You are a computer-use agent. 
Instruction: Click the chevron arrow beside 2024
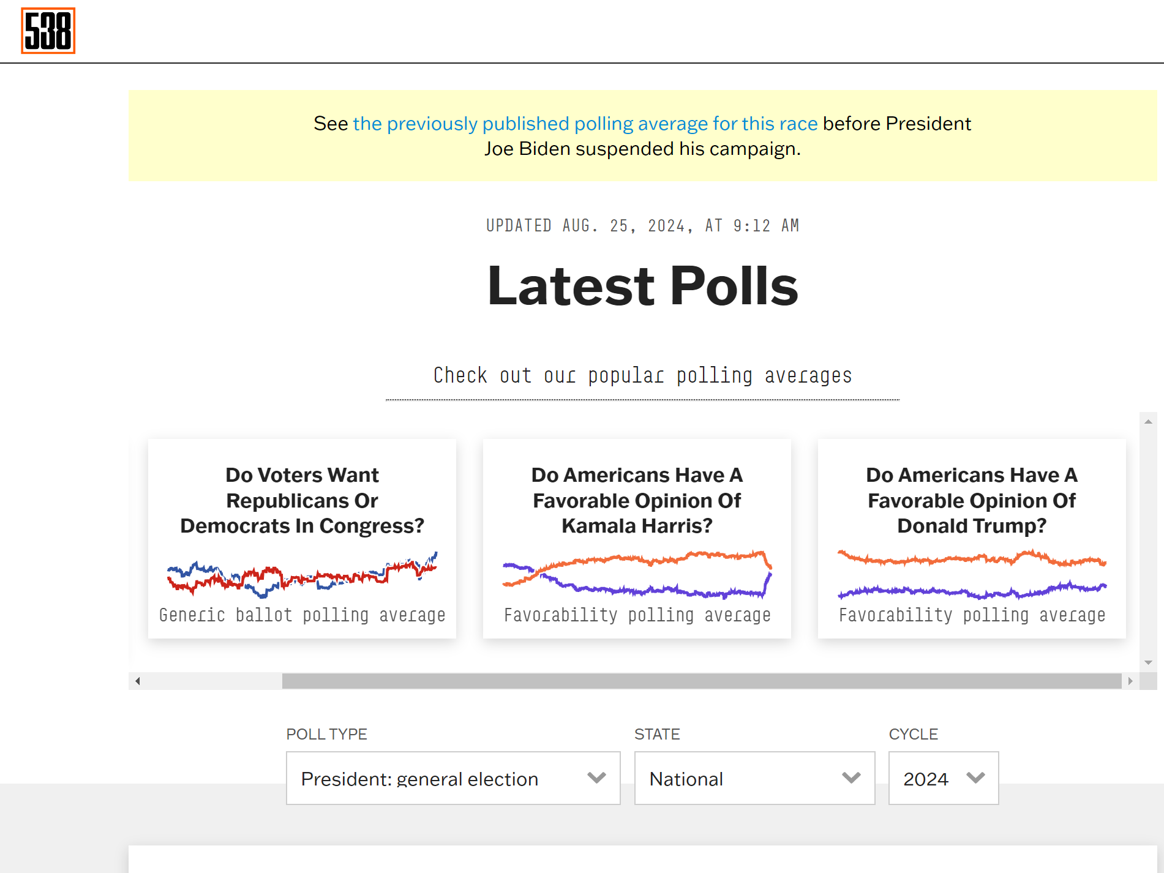(975, 778)
